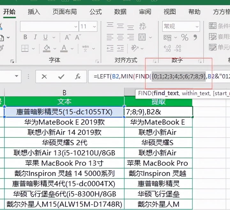Select column B header
Image resolution: width=230 pixels, height=210 pixels.
click(x=64, y=93)
